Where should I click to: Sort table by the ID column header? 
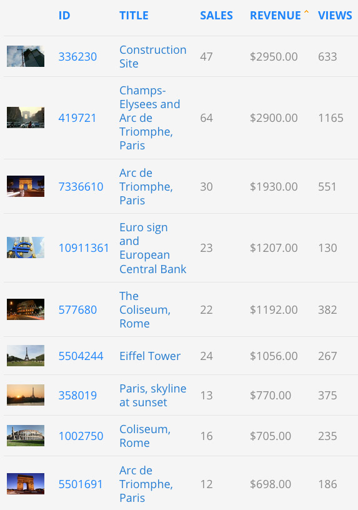click(64, 15)
